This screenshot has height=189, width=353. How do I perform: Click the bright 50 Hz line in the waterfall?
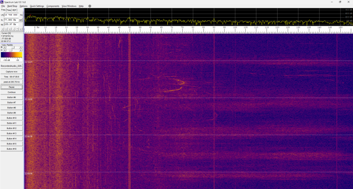pyautogui.click(x=129, y=110)
